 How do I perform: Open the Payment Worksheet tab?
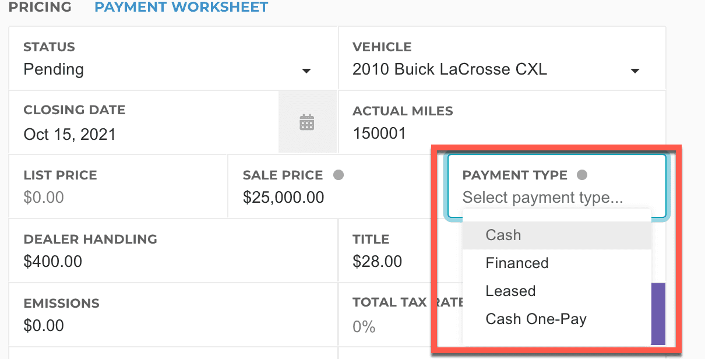pos(181,7)
